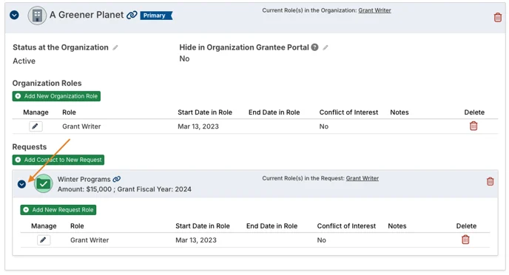Viewport: 509px width, 275px height.
Task: Click the Winter Programs green checkmark icon
Action: click(x=43, y=183)
